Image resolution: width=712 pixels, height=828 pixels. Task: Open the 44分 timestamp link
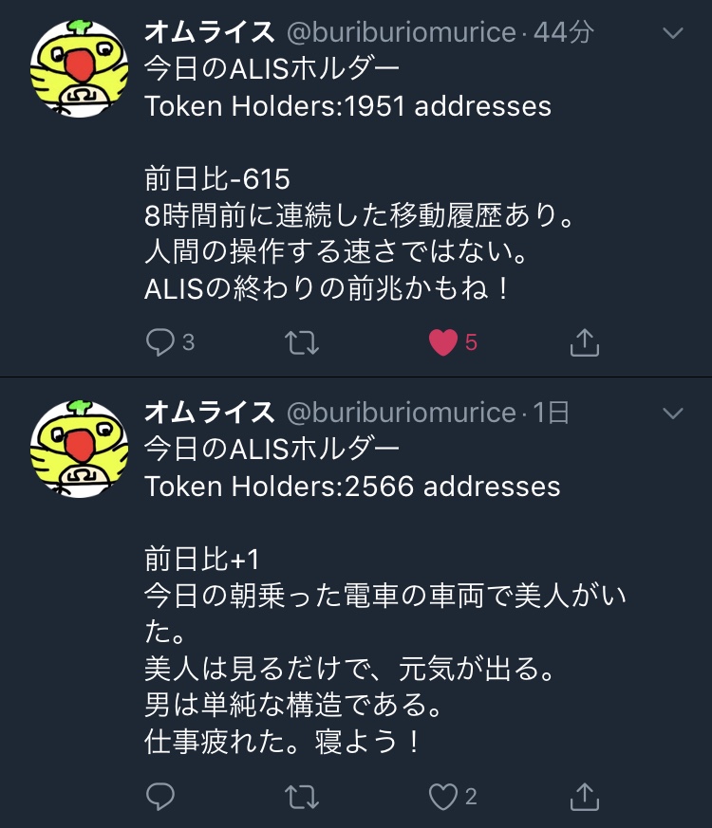tap(564, 32)
